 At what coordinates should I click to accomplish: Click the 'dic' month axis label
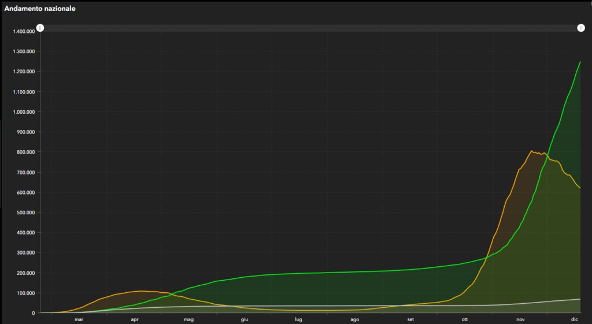click(575, 319)
